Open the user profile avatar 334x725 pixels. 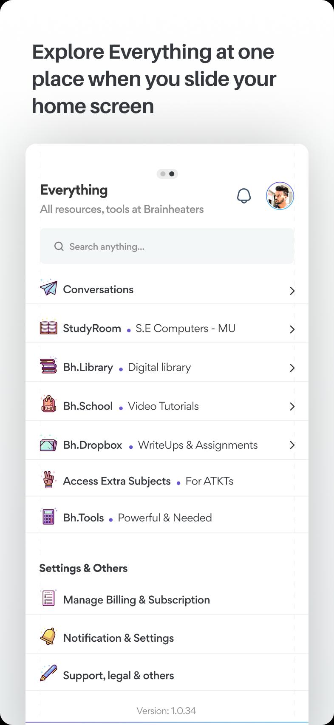coord(280,196)
